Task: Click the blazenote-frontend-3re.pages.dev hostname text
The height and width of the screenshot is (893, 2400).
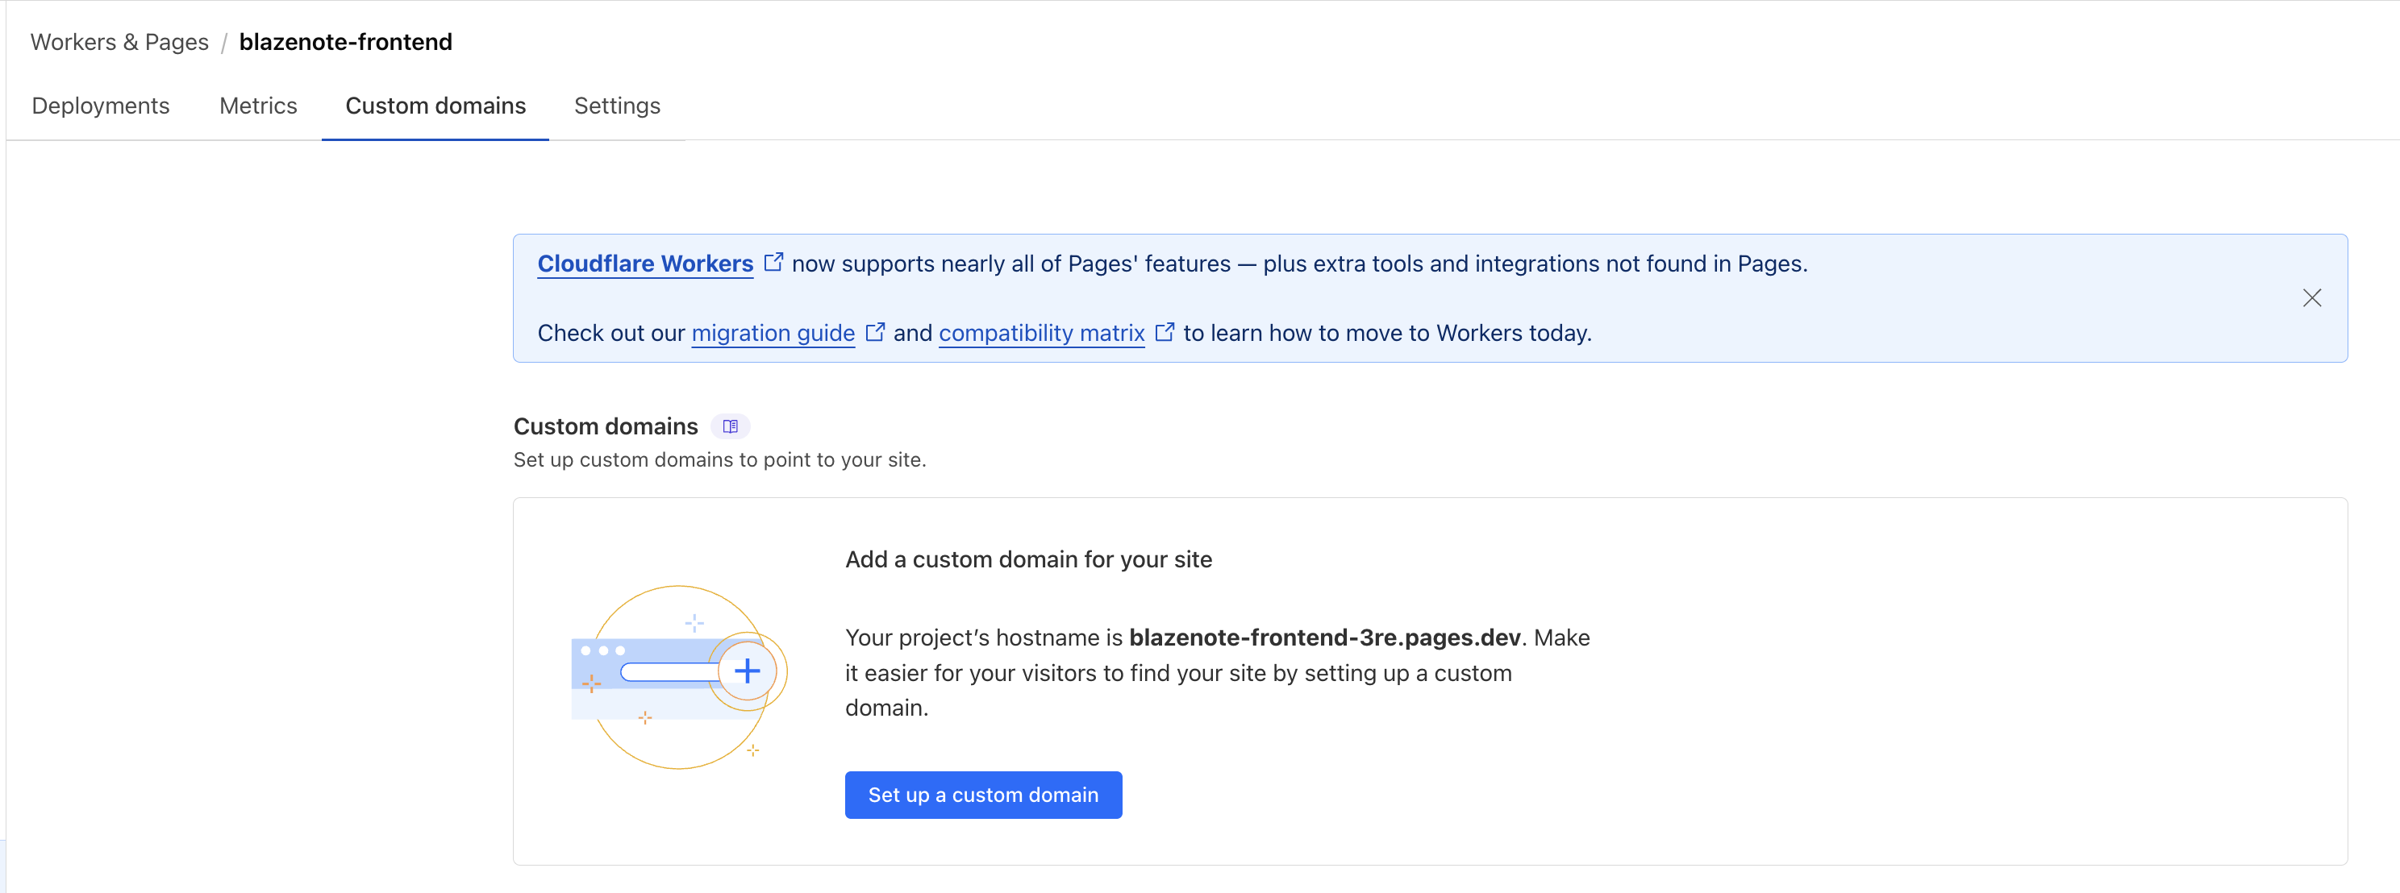Action: (x=1324, y=638)
